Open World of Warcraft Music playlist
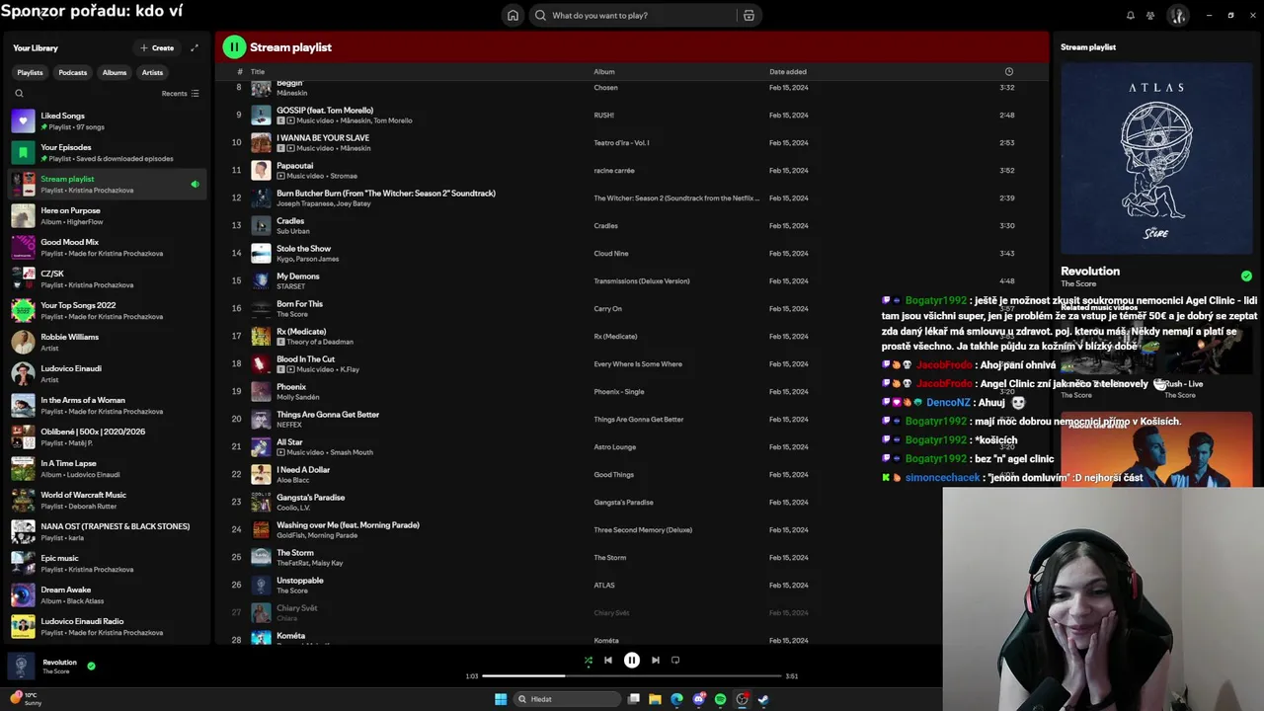The width and height of the screenshot is (1264, 711). 107,500
